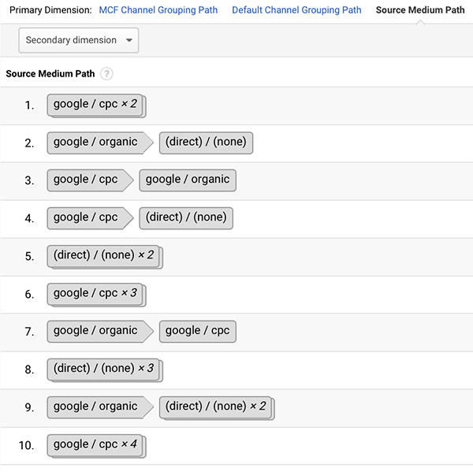Image resolution: width=473 pixels, height=472 pixels.
Task: Click (direct) / (none) × 2 path in row 5
Action: coord(104,255)
